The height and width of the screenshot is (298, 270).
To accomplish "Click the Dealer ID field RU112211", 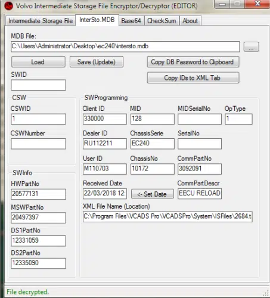I will [105, 144].
